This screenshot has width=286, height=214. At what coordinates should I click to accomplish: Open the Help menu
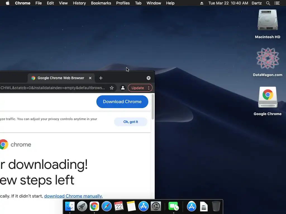click(x=170, y=3)
